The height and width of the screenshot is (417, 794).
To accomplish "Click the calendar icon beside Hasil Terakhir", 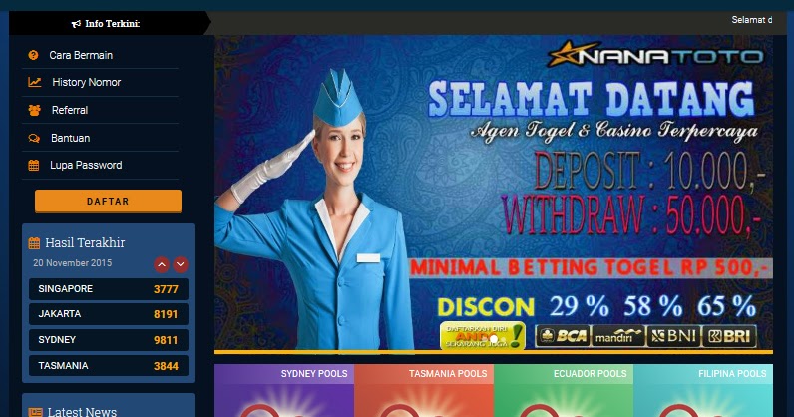I will click(x=34, y=243).
